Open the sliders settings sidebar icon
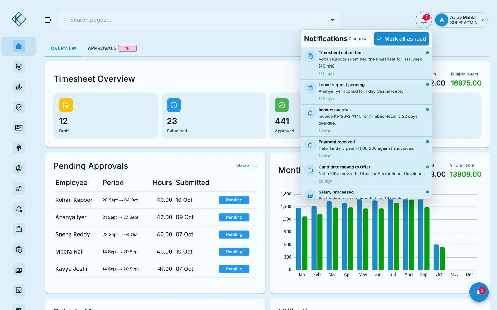 [19, 188]
